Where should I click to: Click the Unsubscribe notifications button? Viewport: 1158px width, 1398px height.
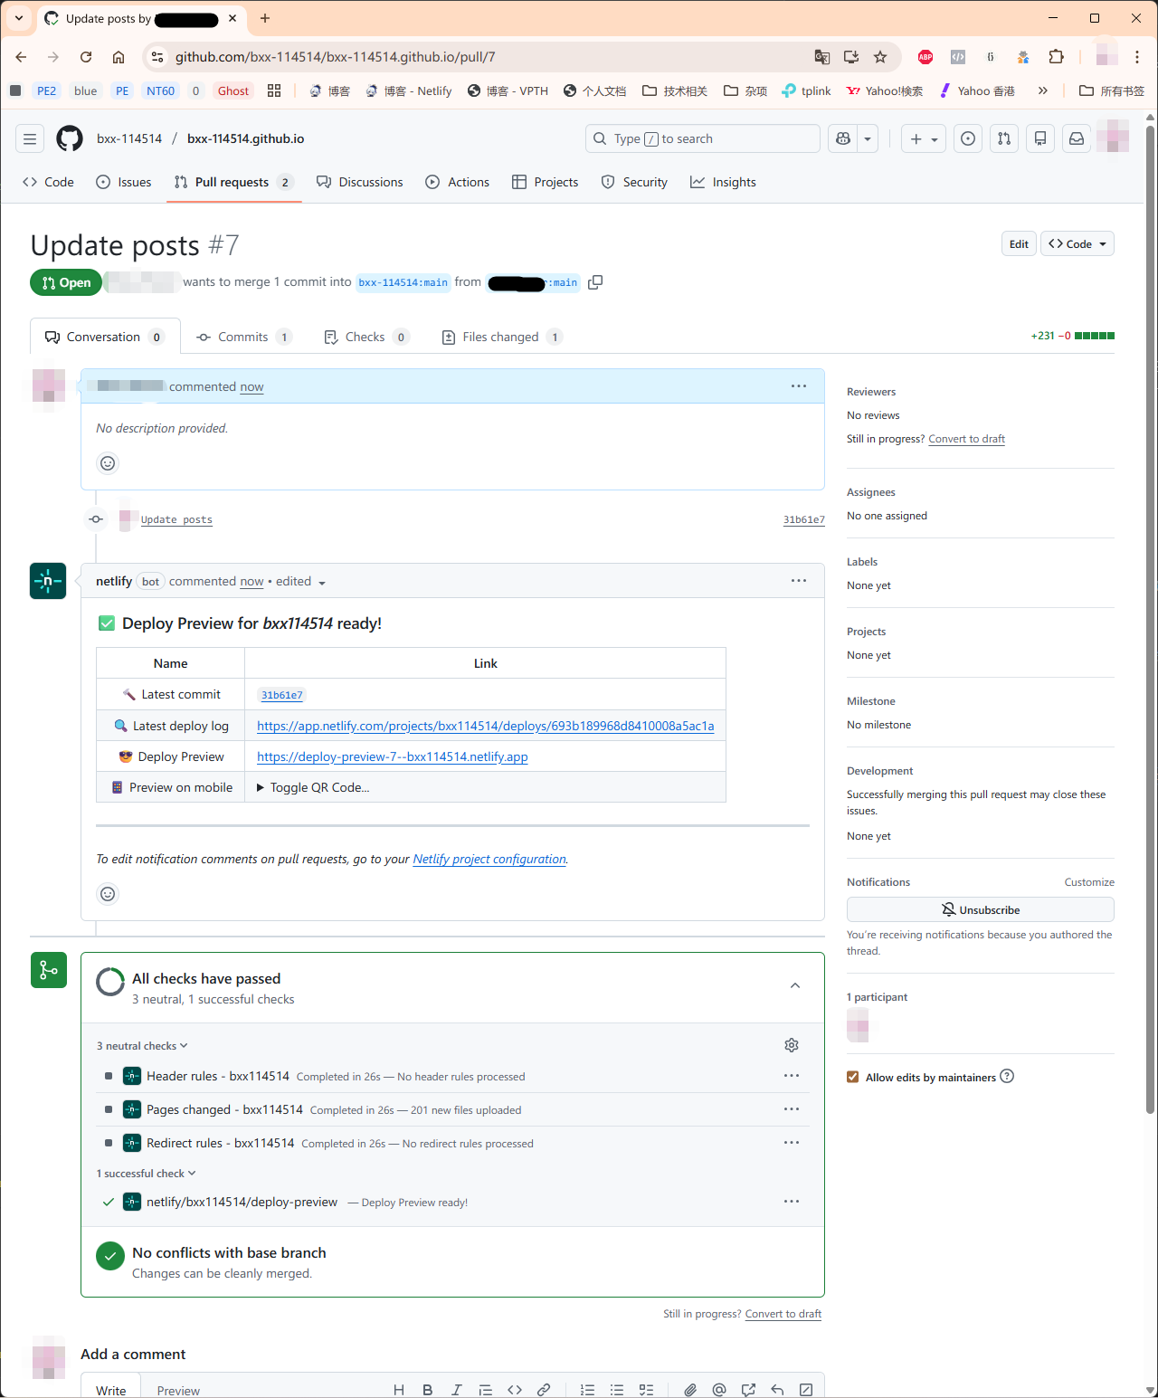pos(981,909)
